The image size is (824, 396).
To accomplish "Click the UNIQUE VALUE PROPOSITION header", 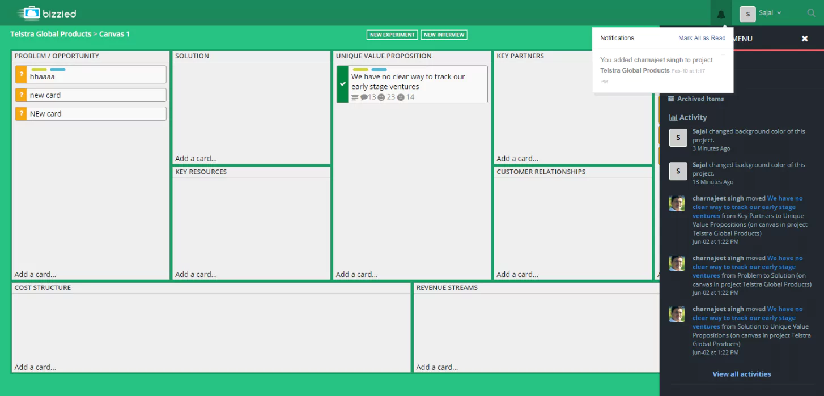I will (x=384, y=56).
